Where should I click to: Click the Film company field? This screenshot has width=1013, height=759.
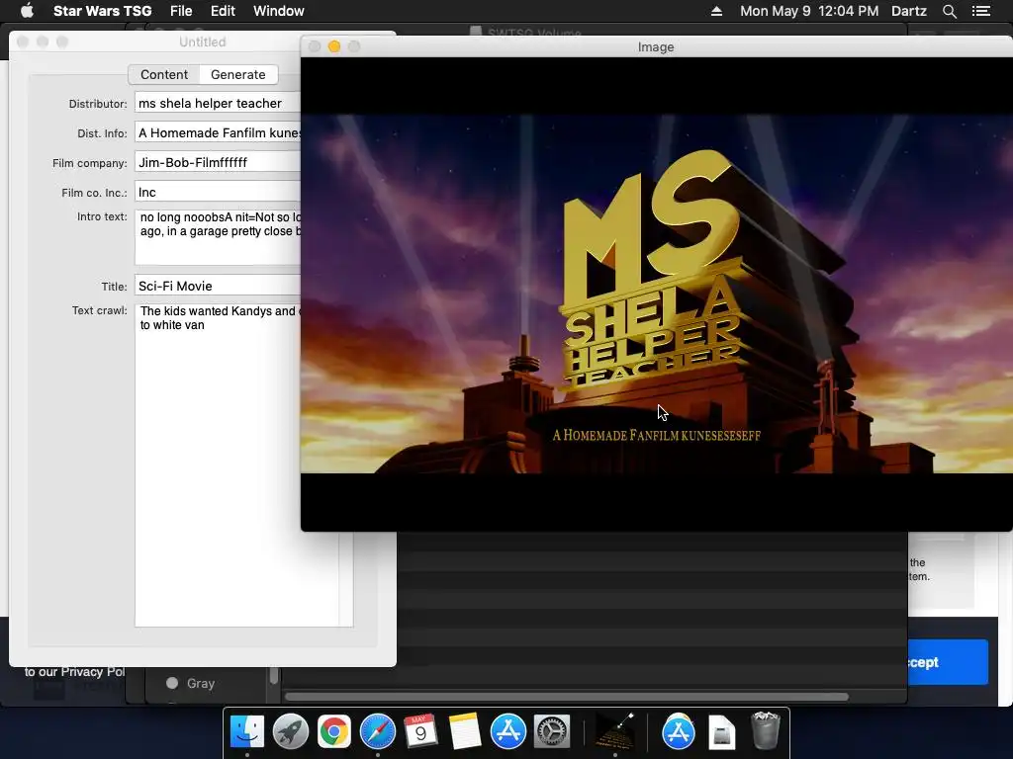tap(217, 163)
